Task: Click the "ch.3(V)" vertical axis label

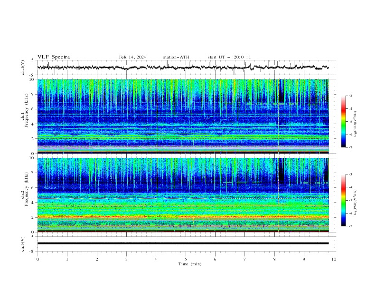Action: click(23, 244)
